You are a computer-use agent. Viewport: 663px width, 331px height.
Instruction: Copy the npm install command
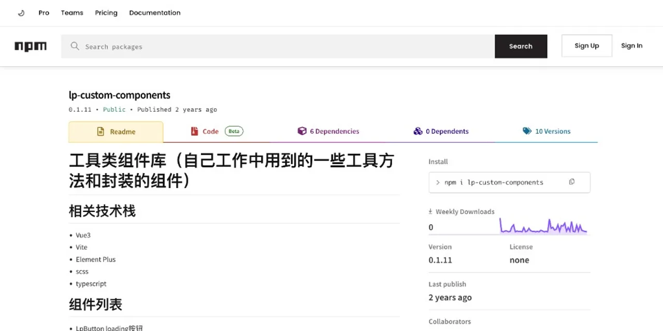point(572,182)
